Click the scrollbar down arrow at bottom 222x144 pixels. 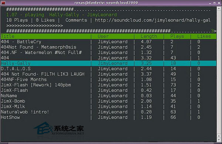219,140
